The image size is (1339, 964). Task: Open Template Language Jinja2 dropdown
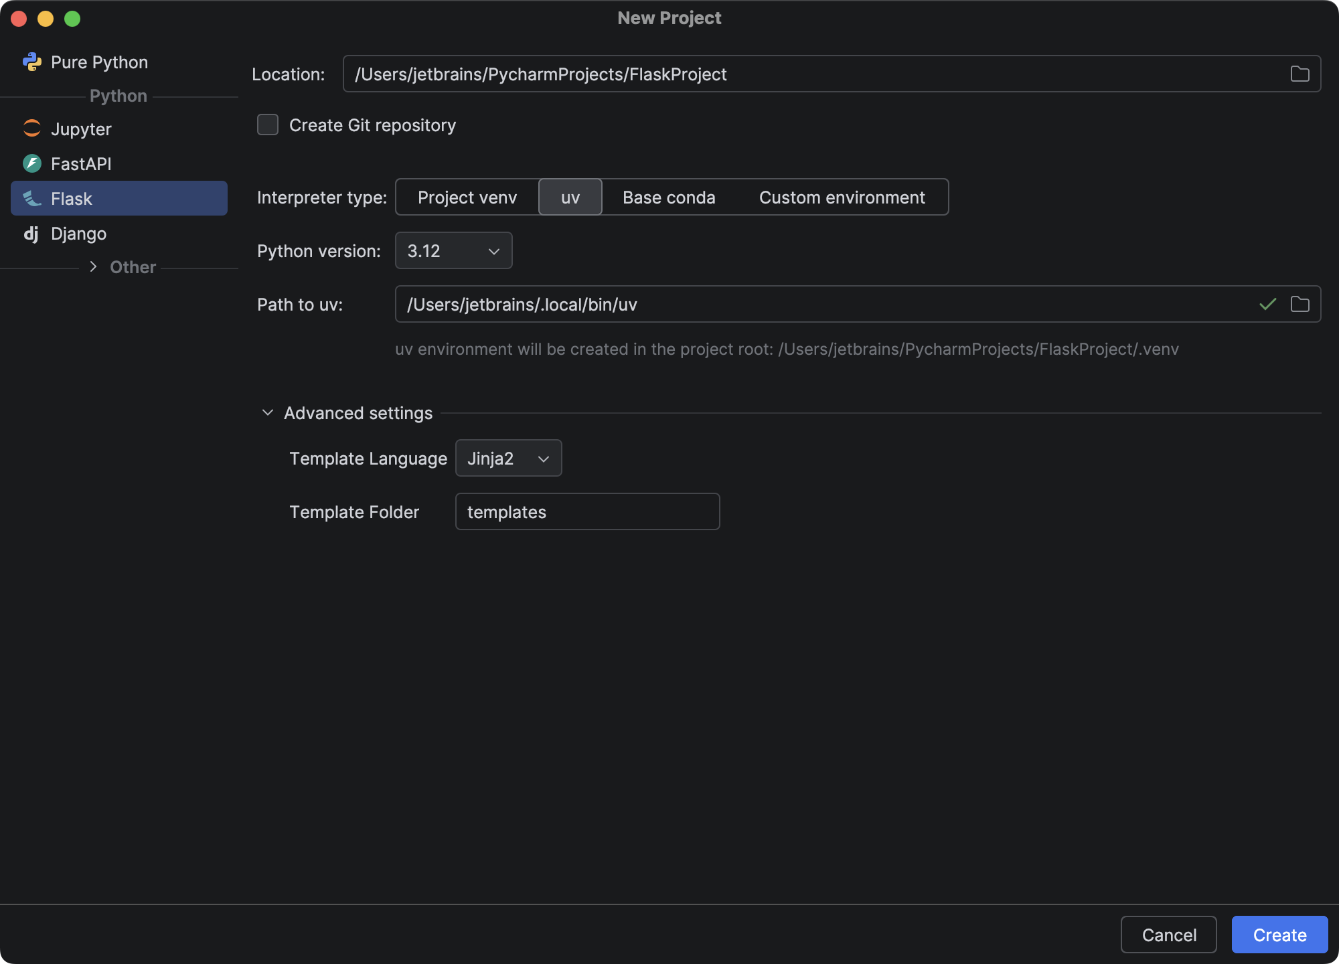(508, 459)
